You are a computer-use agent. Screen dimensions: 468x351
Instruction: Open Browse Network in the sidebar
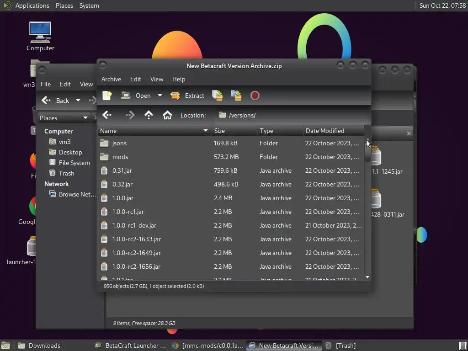pos(73,194)
